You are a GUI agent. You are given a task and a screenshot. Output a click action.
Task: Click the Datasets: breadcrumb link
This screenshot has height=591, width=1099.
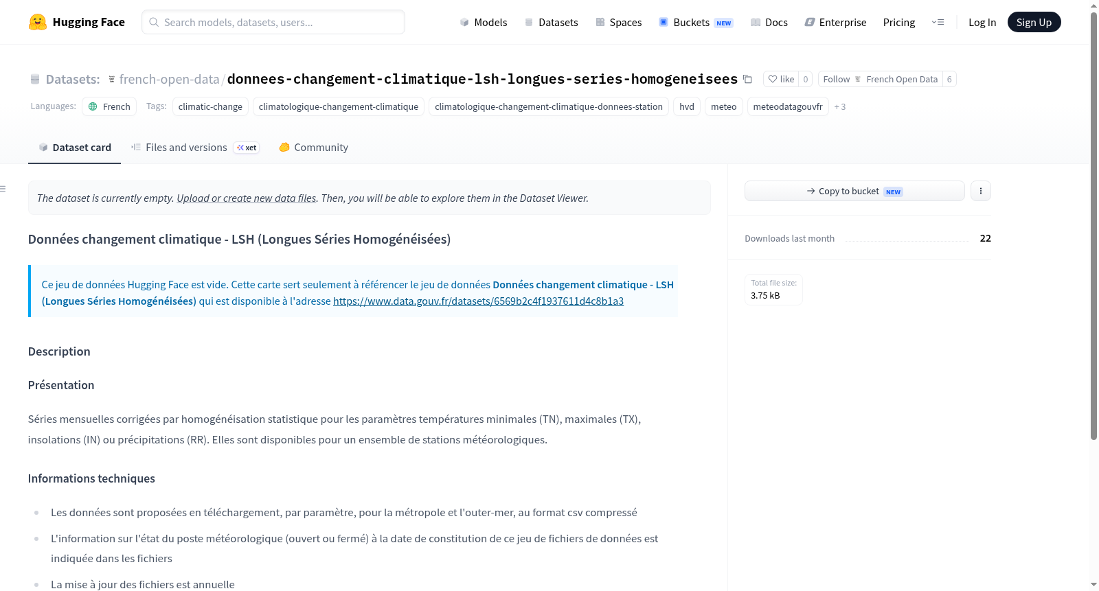click(x=73, y=79)
